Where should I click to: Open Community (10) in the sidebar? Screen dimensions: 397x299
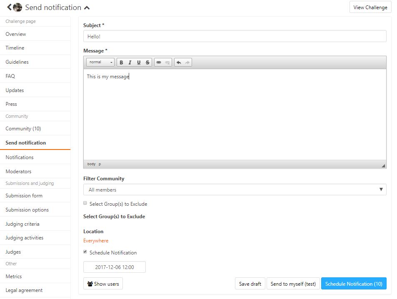pos(35,128)
